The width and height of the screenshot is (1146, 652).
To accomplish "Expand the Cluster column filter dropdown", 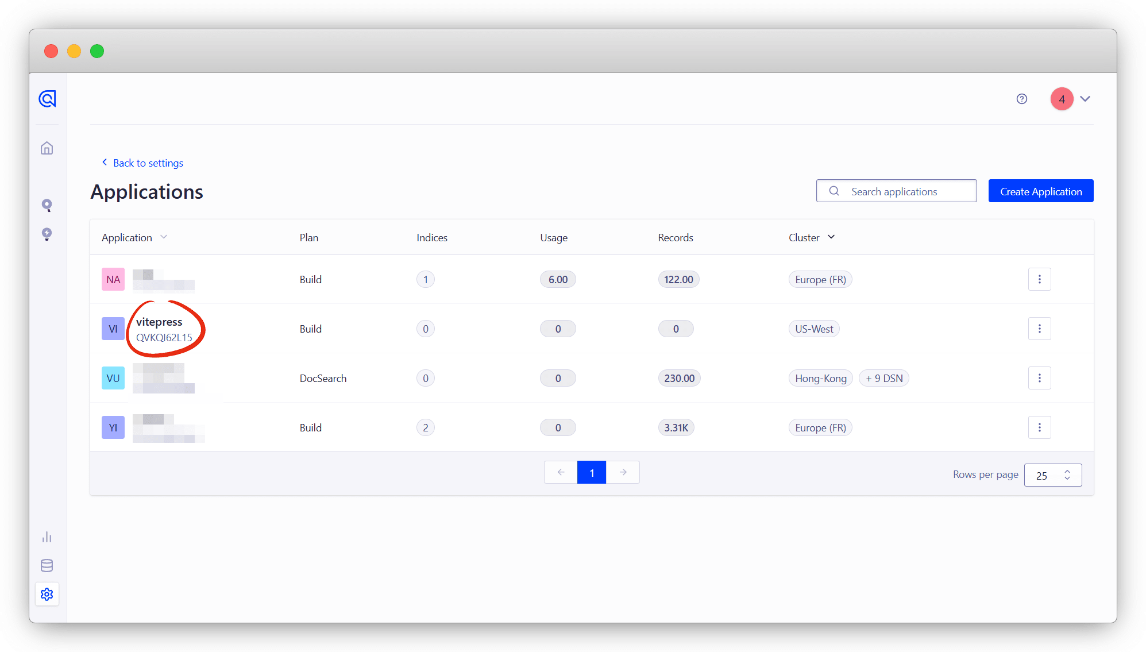I will (x=831, y=237).
